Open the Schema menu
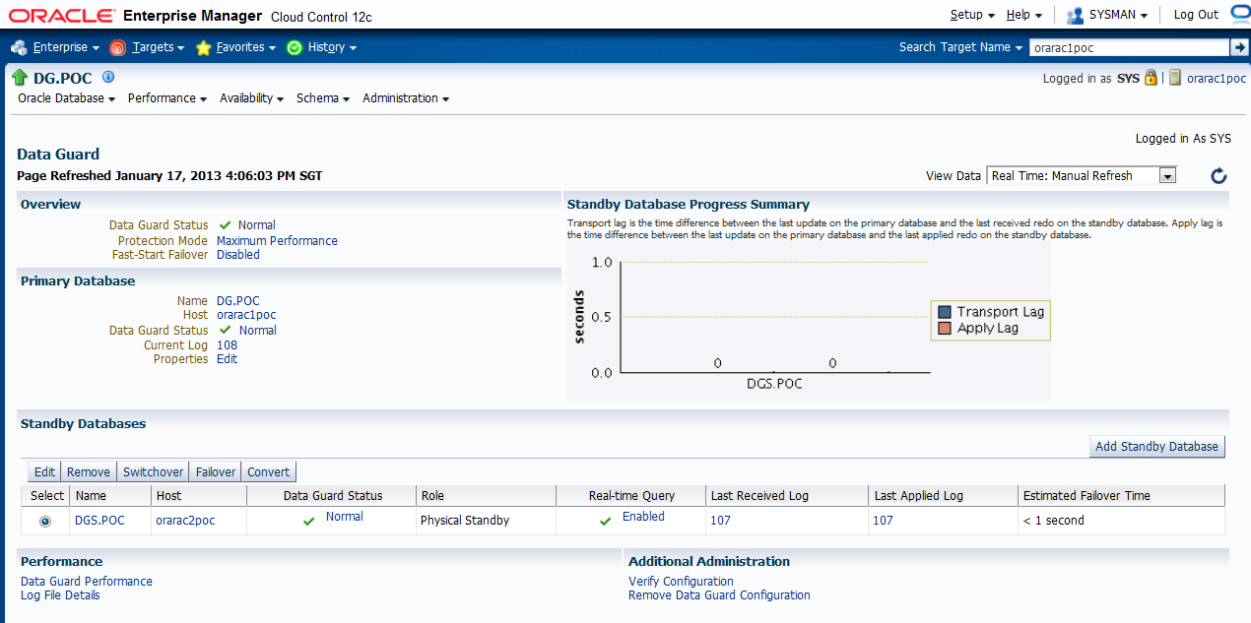This screenshot has height=623, width=1251. tap(323, 98)
